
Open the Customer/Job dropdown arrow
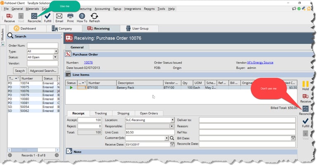tap(167, 138)
